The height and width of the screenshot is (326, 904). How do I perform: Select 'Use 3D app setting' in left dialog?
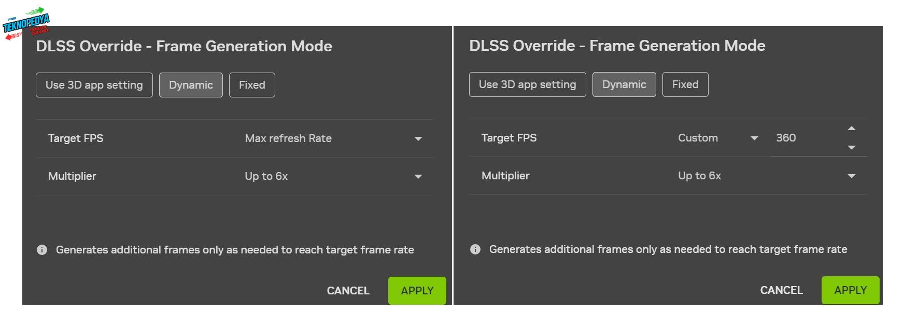coord(94,85)
